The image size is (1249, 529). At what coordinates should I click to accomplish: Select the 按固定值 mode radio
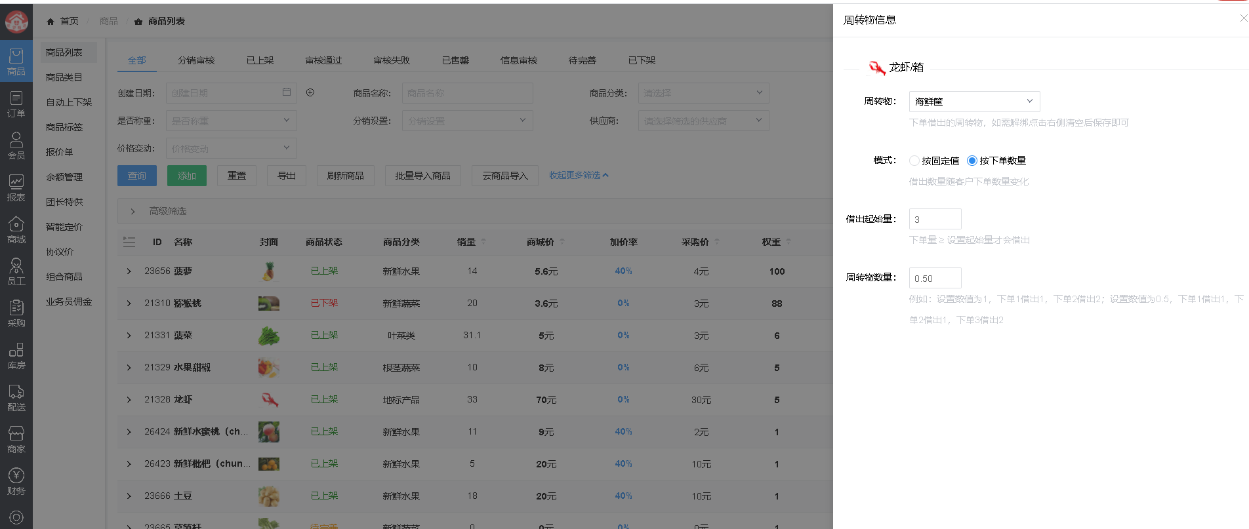point(914,161)
